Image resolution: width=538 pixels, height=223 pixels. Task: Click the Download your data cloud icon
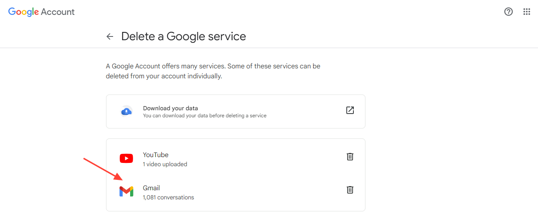(x=126, y=111)
